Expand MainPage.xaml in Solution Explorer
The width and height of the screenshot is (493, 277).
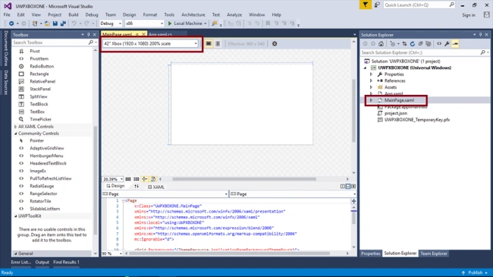pos(372,100)
